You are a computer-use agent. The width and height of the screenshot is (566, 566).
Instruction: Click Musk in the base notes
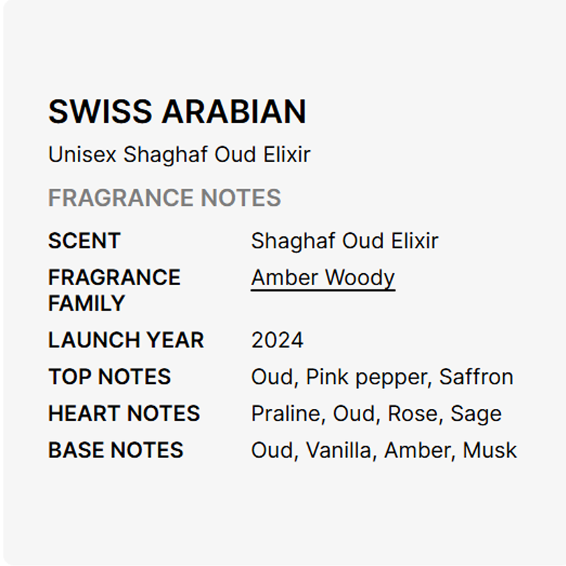[490, 450]
